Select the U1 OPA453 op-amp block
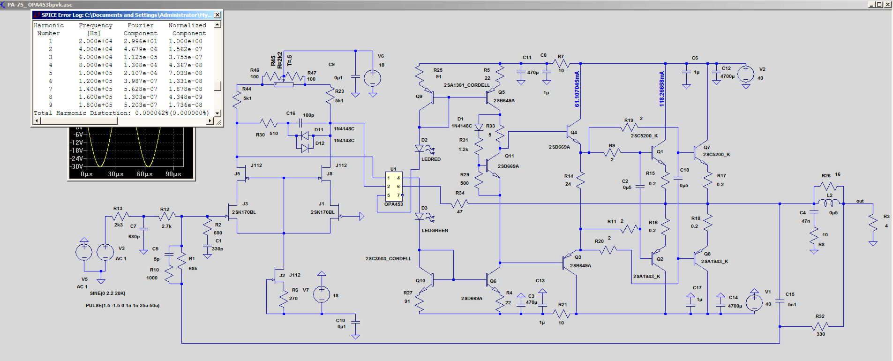 click(x=393, y=186)
